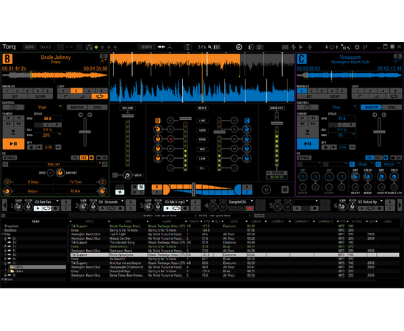Select Deck B loop length 2 button
Screen dimensions: 404x331
tap(76, 90)
